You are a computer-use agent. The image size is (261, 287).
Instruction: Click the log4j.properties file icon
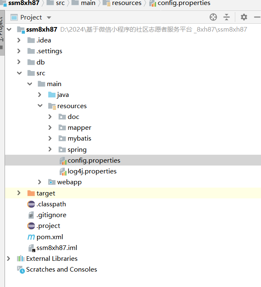pos(63,171)
